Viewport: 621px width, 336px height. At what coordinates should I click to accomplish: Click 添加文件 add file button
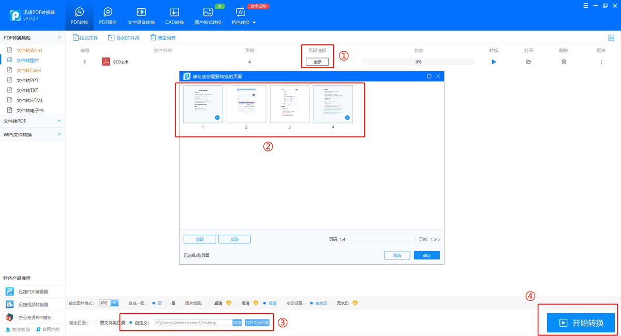[x=85, y=38]
